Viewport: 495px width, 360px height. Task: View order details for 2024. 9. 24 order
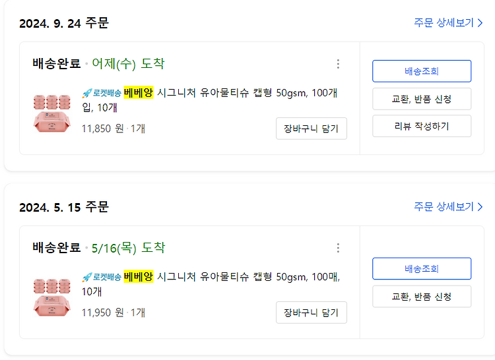click(x=448, y=22)
